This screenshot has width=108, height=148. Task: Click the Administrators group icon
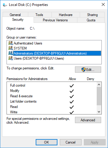coord(11,53)
